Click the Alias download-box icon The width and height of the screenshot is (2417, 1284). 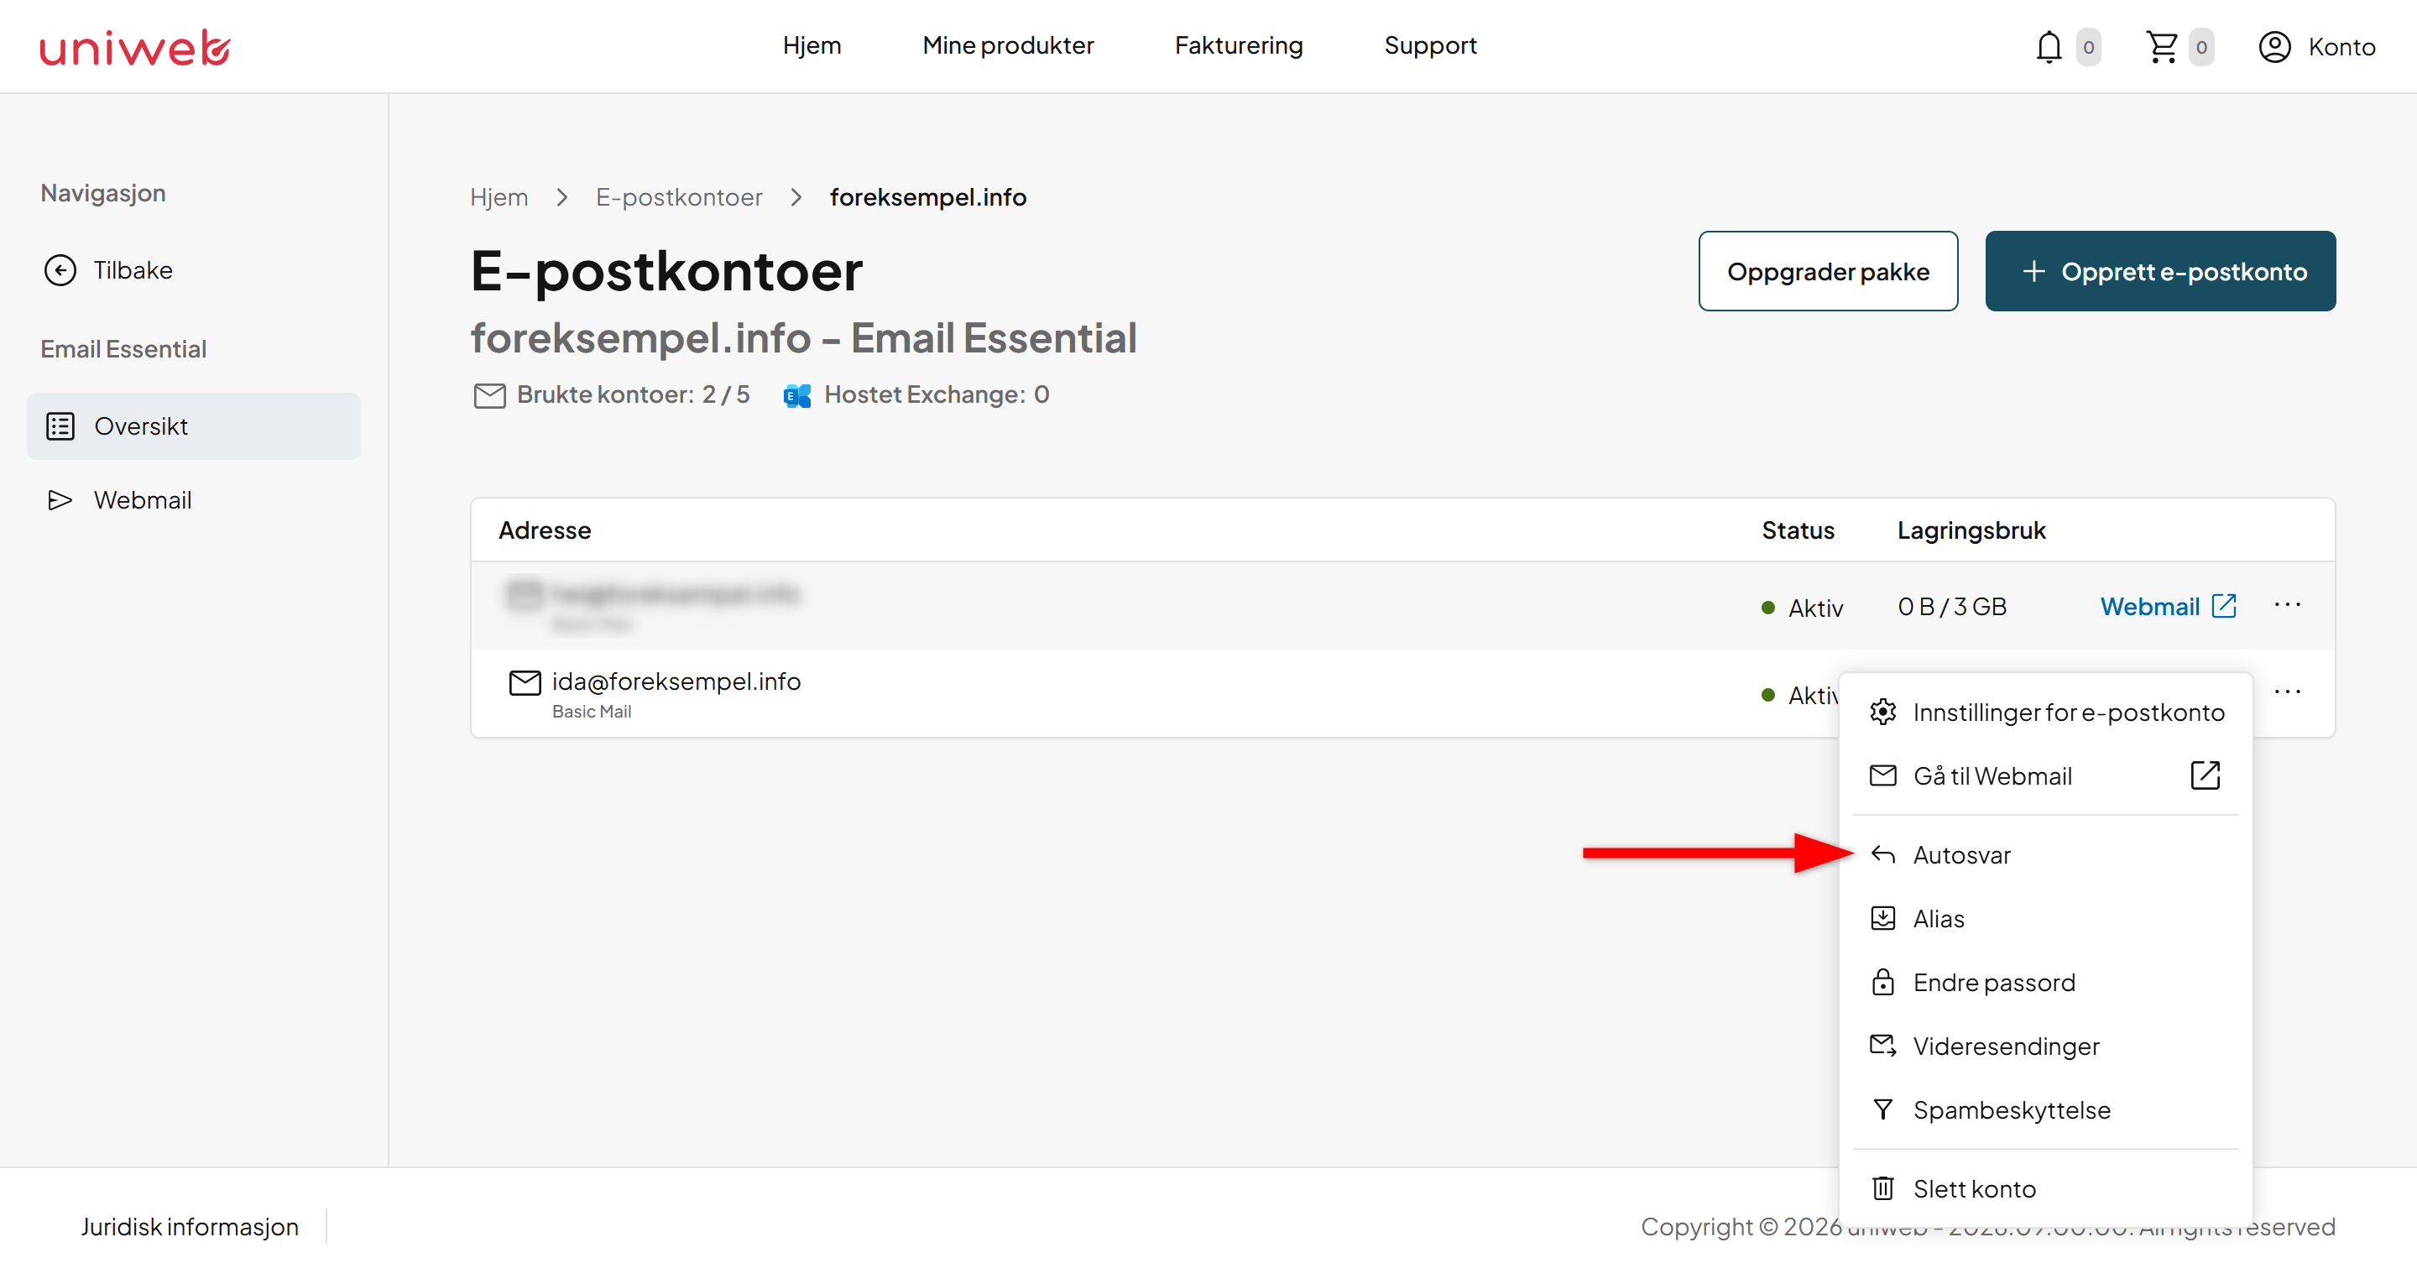pyautogui.click(x=1882, y=918)
